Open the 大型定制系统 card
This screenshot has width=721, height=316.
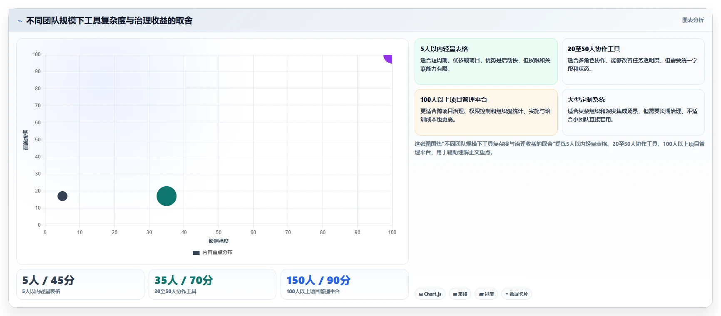click(x=633, y=112)
